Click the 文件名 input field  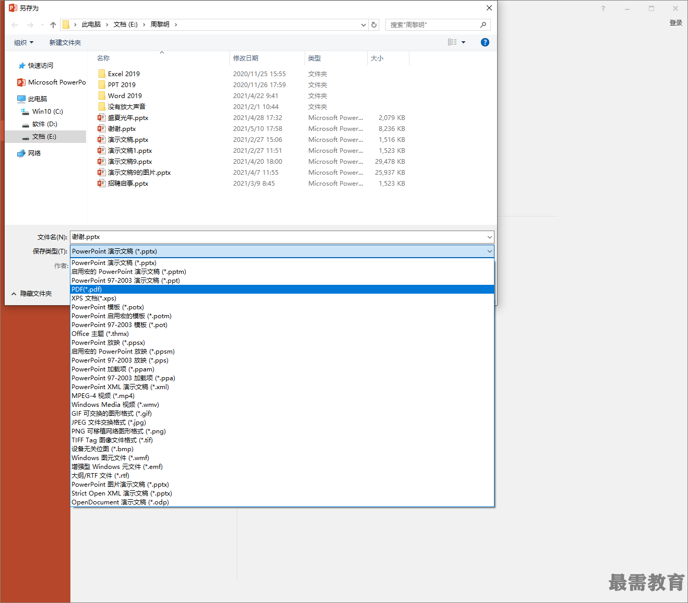coord(282,237)
